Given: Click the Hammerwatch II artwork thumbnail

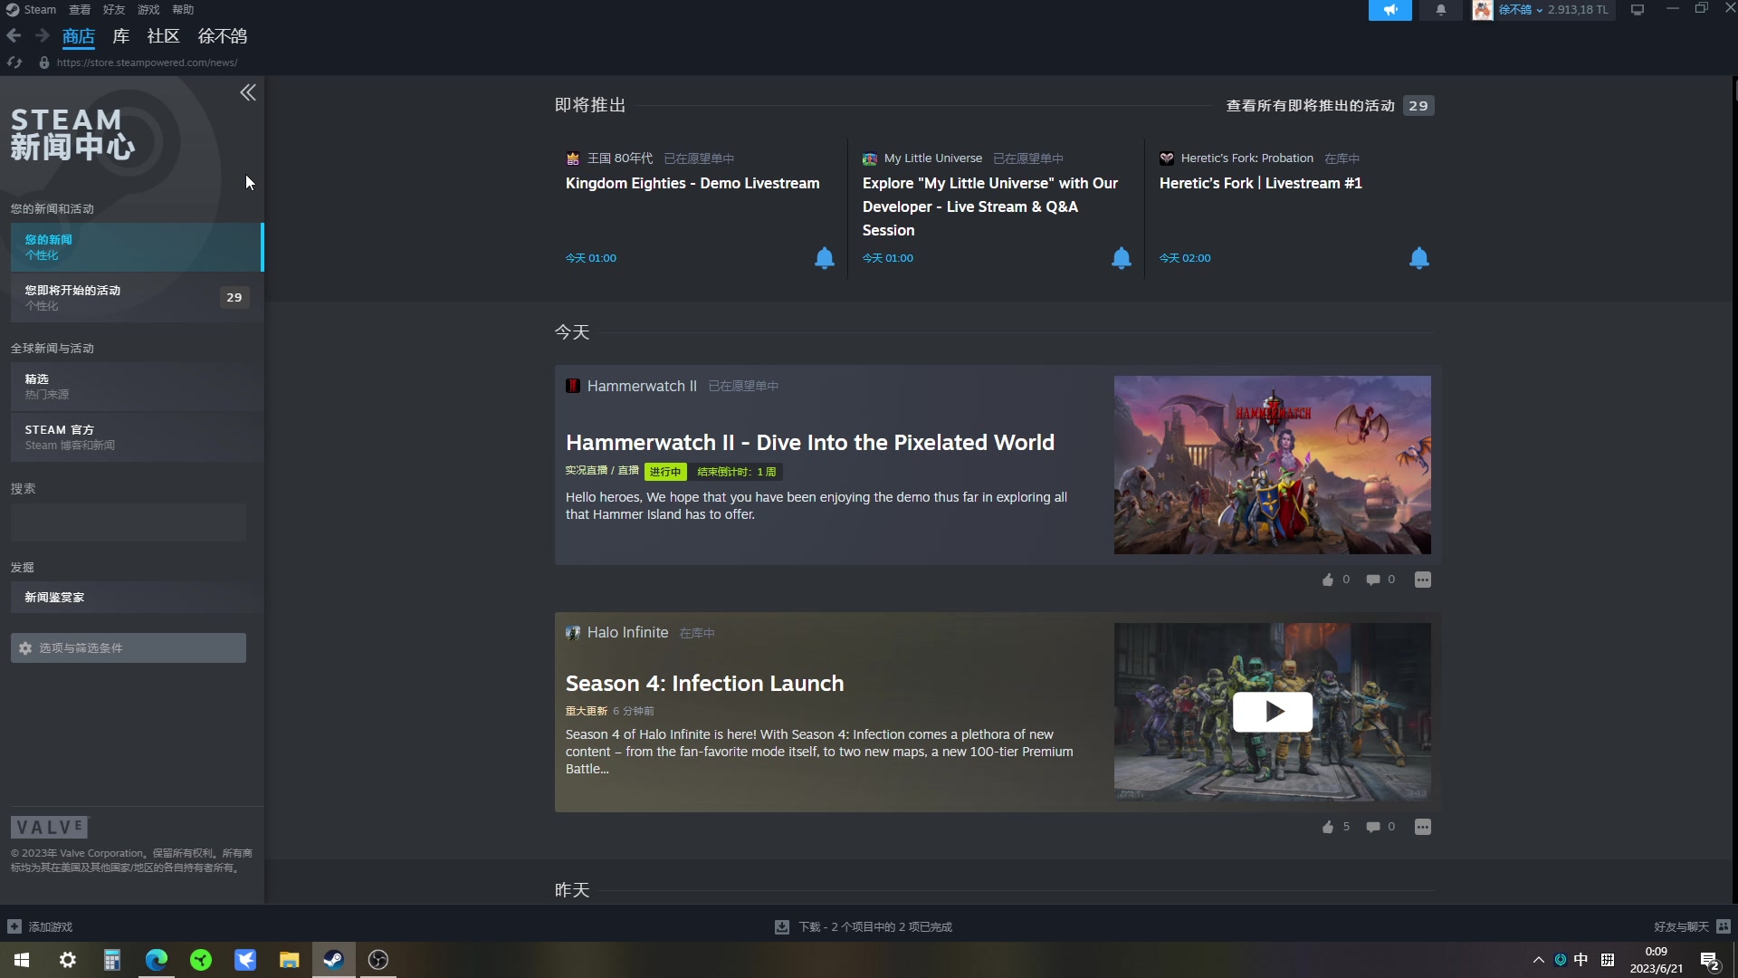Looking at the screenshot, I should pos(1272,465).
